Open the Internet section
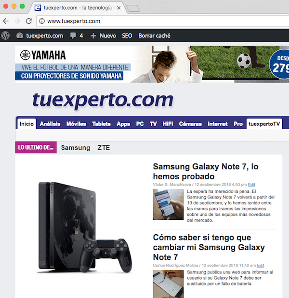 [x=218, y=124]
